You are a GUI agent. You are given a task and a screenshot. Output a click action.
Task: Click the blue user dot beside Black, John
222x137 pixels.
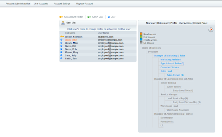(x=61, y=40)
